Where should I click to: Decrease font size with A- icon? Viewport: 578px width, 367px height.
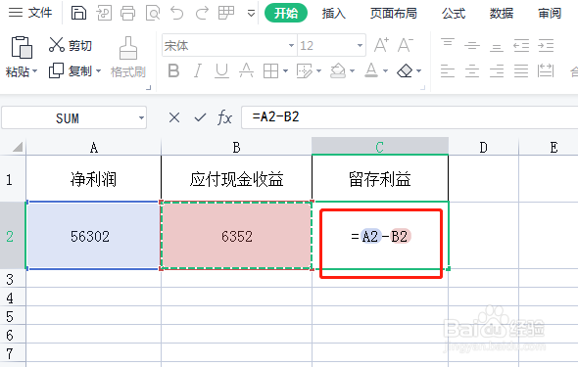406,45
